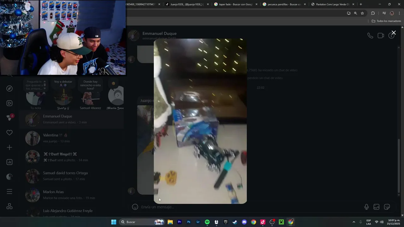Open Samuel david torres Ortega conversation

pyautogui.click(x=72, y=176)
